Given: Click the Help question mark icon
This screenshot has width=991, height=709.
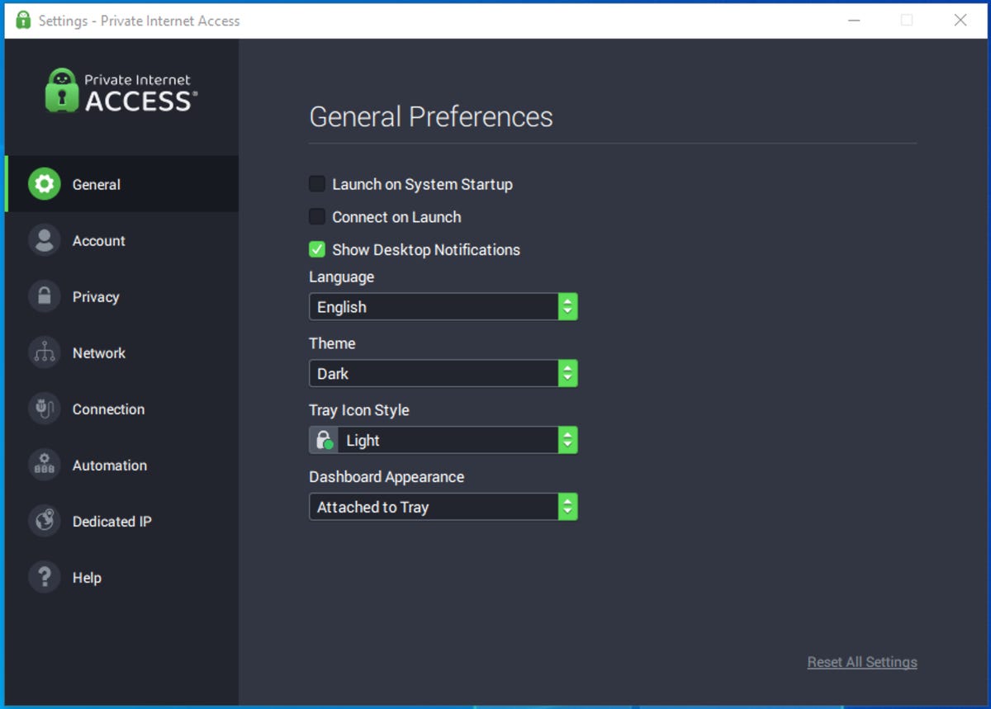Looking at the screenshot, I should click(x=44, y=577).
